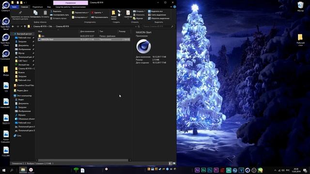This screenshot has width=310, height=174.
Task: Open Windows Start menu on taskbar
Action: (3, 170)
